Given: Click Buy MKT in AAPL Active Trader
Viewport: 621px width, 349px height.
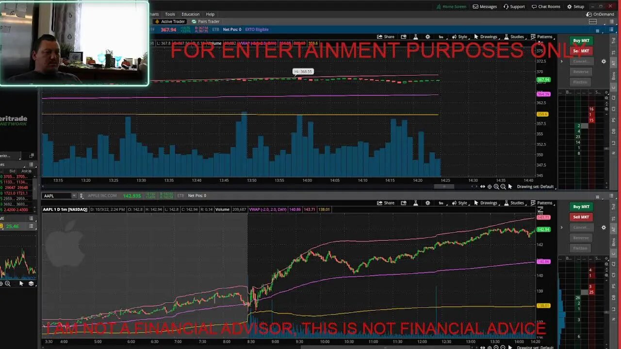Looking at the screenshot, I should [x=581, y=207].
